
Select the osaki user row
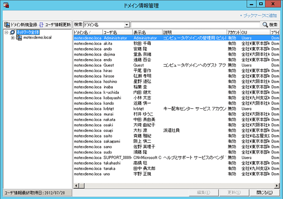tap(177, 125)
